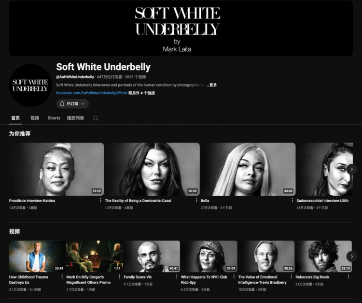The width and height of the screenshot is (362, 303).
Task: Click 3.1万次观看 · 5小时前 video stats
Action: [x=25, y=289]
